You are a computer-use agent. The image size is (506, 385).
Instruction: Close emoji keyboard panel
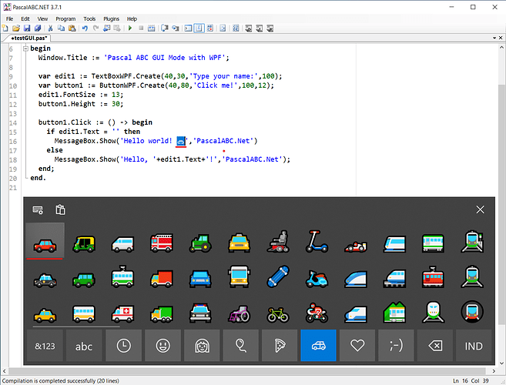480,209
